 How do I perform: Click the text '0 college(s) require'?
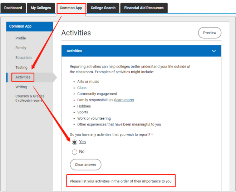point(29,100)
